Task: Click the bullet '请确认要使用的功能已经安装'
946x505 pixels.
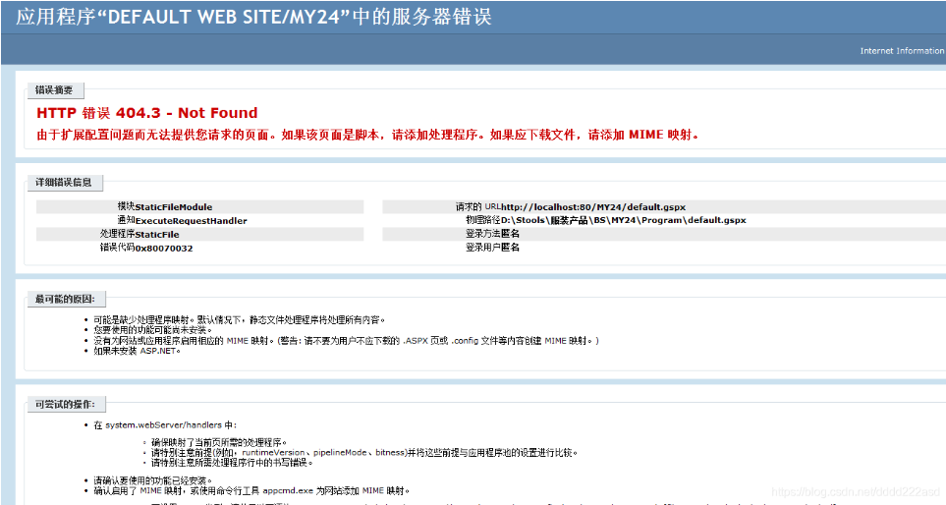Action: (x=152, y=480)
